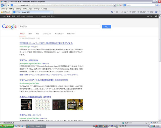Click the Google logo

9,26
